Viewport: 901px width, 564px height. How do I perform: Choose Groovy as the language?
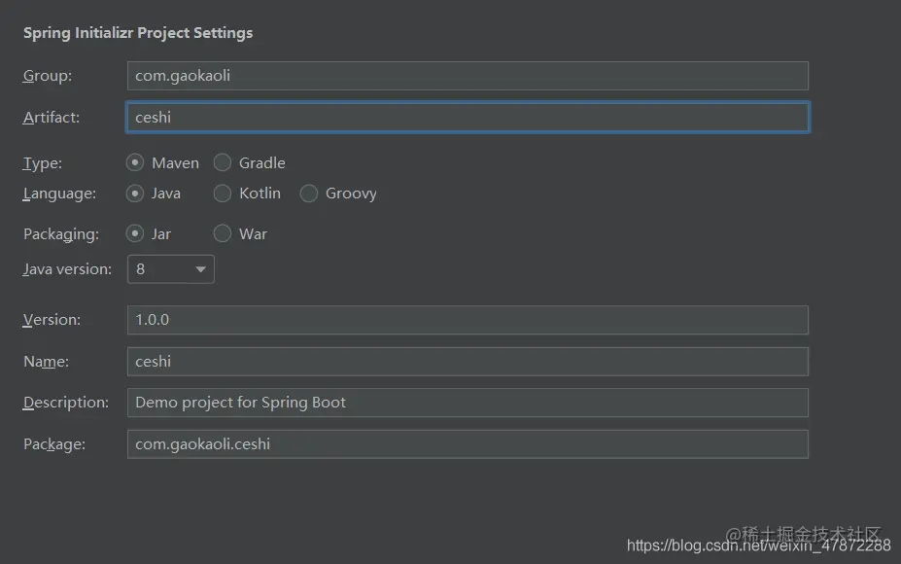(x=308, y=194)
